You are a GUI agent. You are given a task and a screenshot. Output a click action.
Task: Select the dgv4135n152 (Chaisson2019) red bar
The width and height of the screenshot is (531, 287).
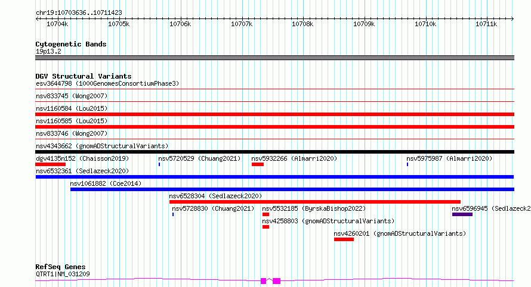pos(51,164)
